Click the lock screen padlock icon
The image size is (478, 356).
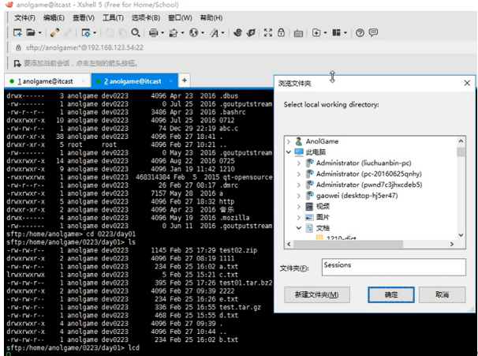(x=281, y=32)
